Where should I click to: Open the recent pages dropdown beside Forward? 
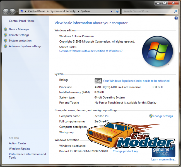coord(17,11)
